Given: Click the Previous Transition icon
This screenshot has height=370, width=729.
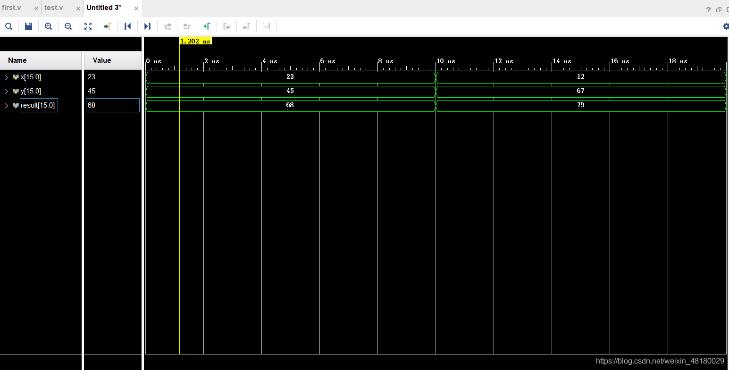Looking at the screenshot, I should tap(168, 26).
